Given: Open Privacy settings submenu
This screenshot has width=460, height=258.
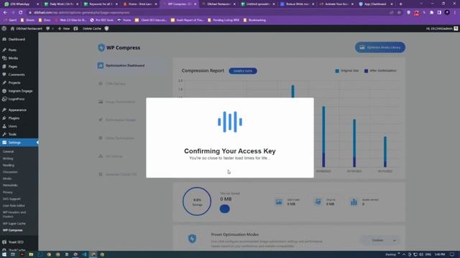Looking at the screenshot, I should 8,193.
